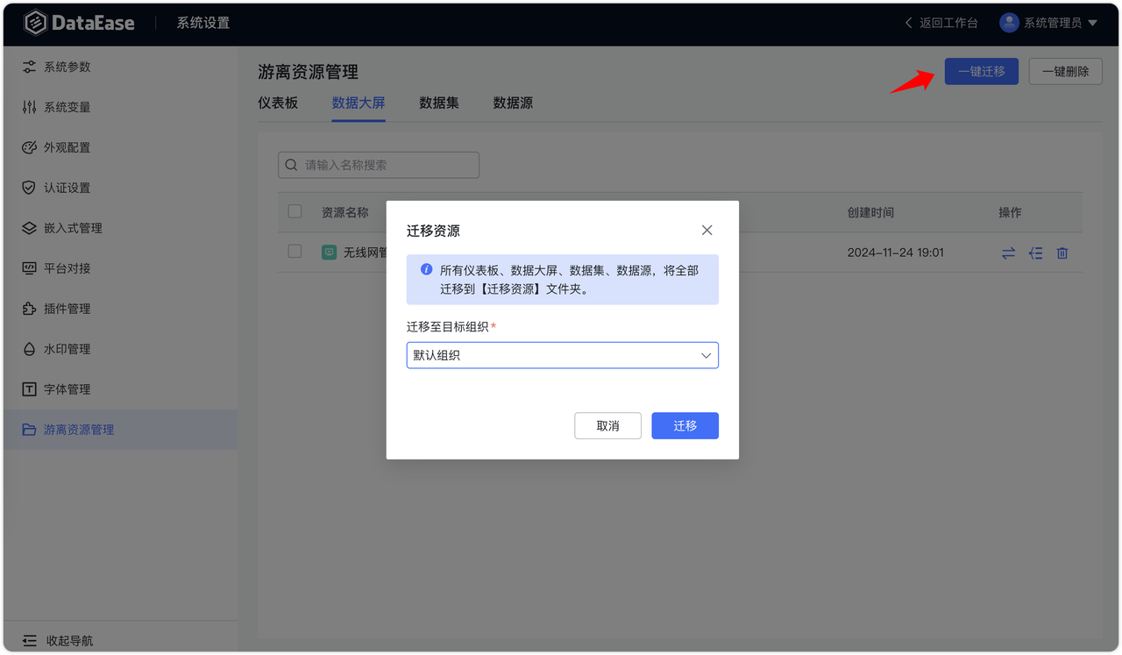Switch to 数据集 tab

tap(439, 103)
